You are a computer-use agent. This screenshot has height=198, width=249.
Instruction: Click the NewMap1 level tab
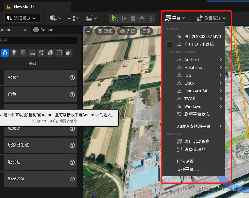(37, 7)
